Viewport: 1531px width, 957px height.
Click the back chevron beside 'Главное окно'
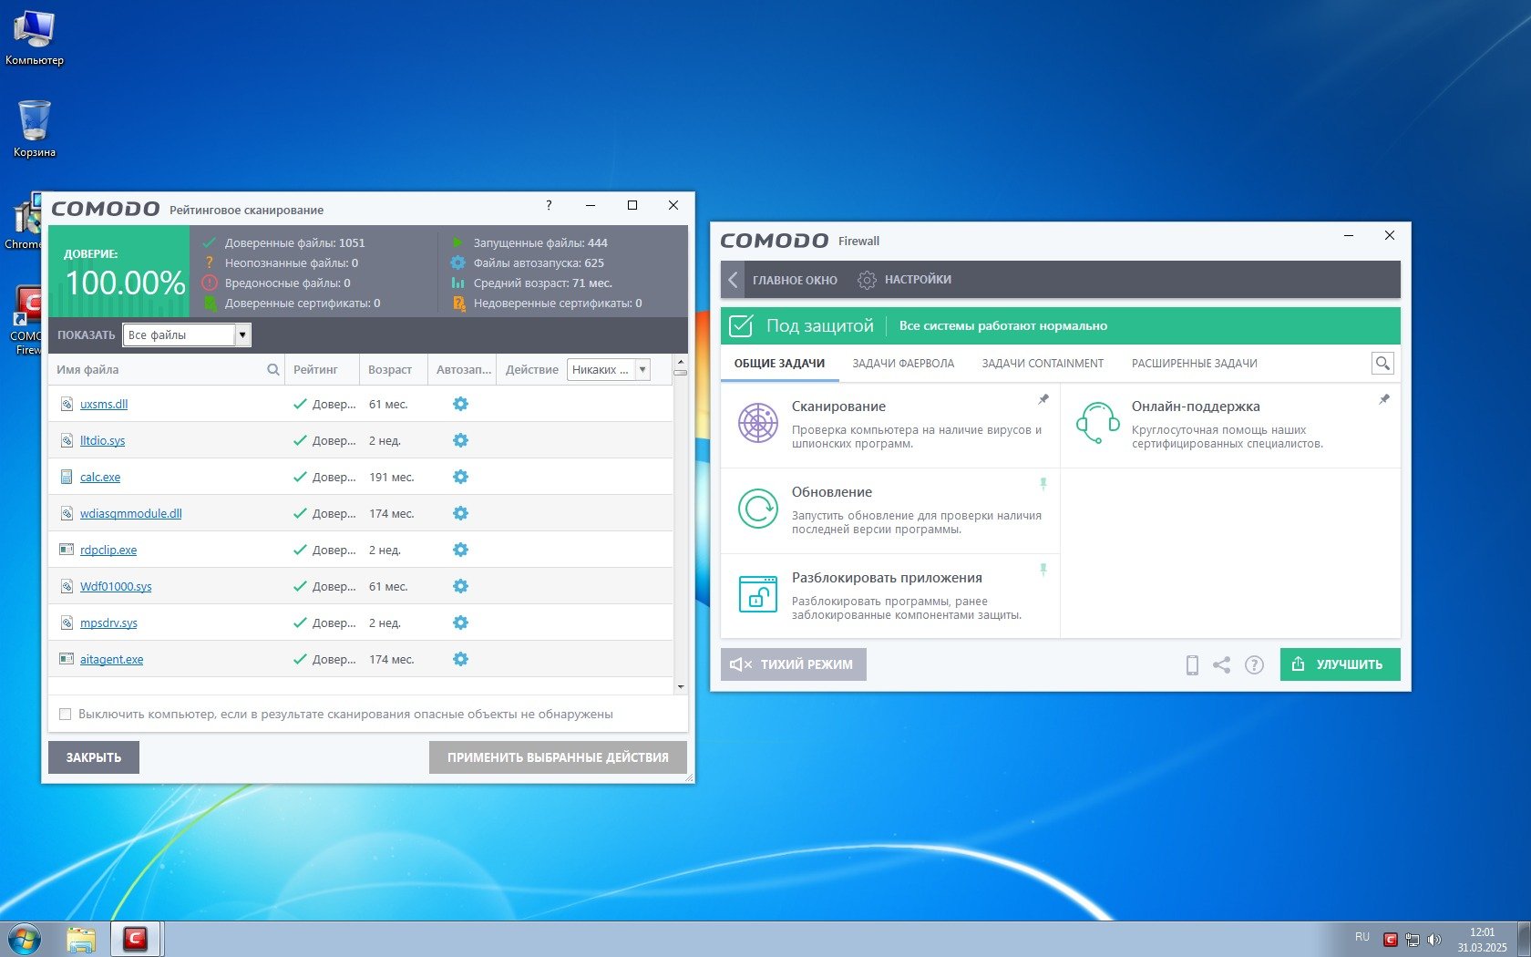[733, 280]
